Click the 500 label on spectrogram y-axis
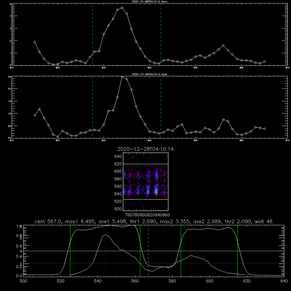Viewport: 291px width, 291px height. pos(118,209)
